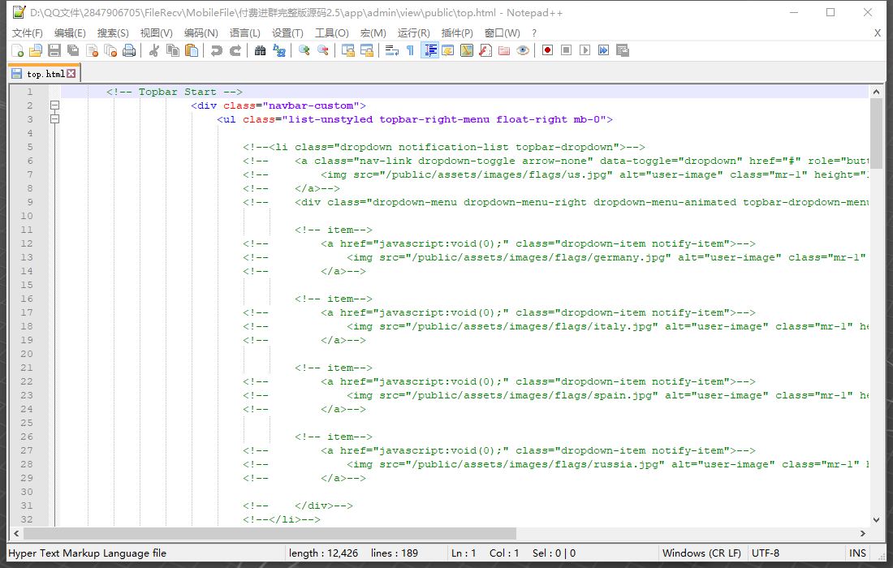893x568 pixels.
Task: Toggle the indent guide icon
Action: pos(429,50)
